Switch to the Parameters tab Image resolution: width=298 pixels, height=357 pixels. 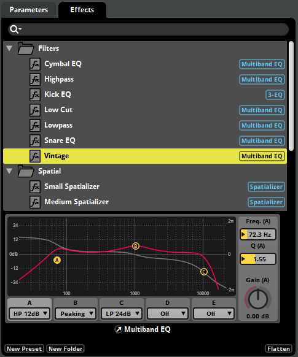(x=29, y=10)
